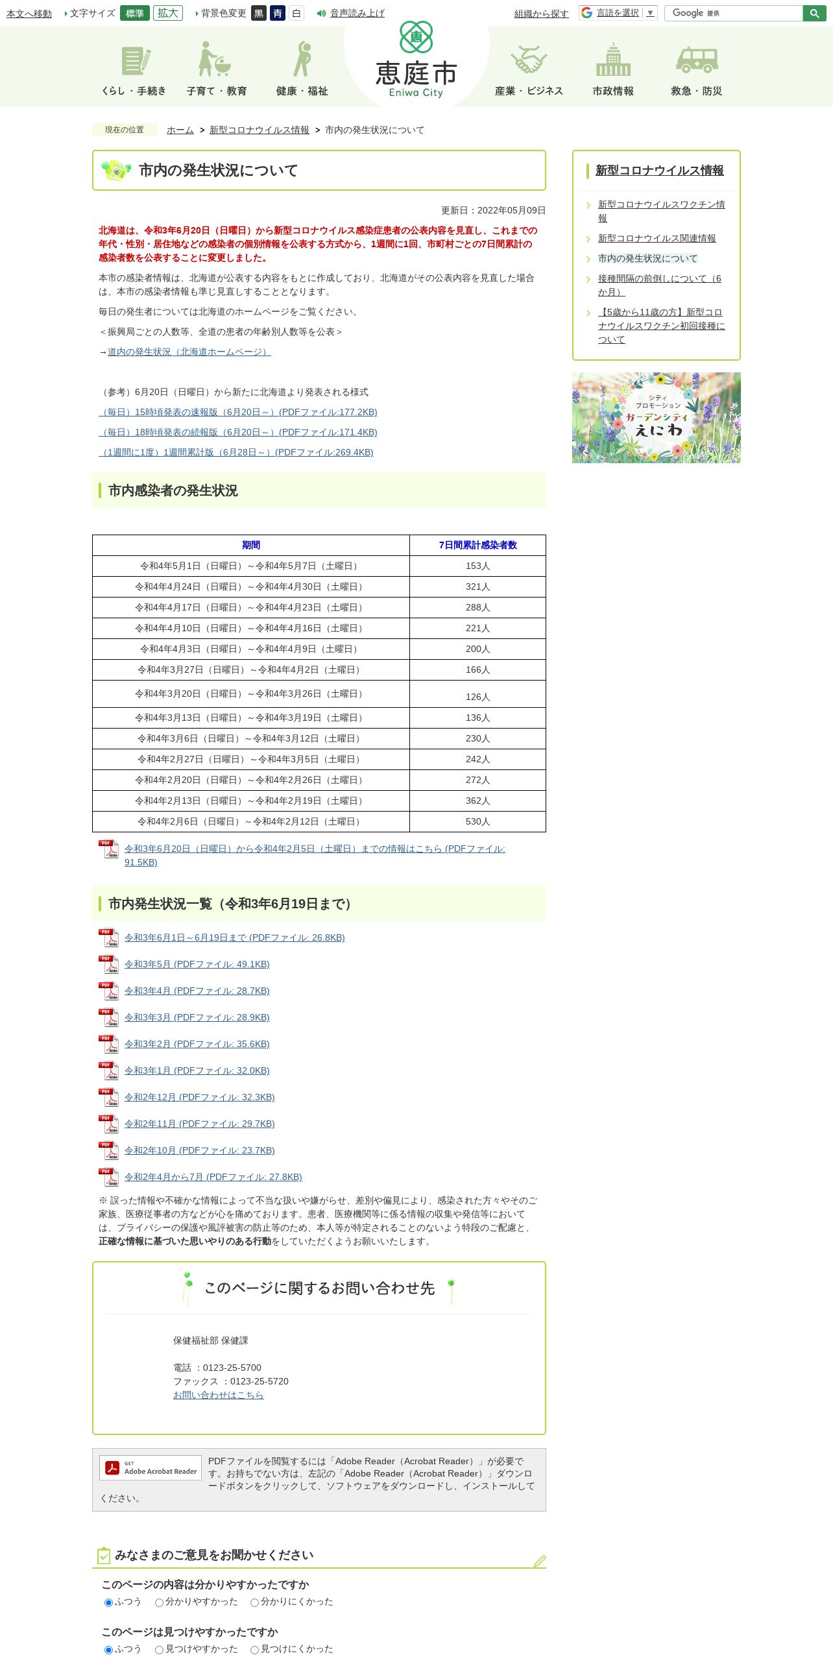Click PDF icon beside 令和3年1月
The image size is (833, 1666).
point(108,1071)
